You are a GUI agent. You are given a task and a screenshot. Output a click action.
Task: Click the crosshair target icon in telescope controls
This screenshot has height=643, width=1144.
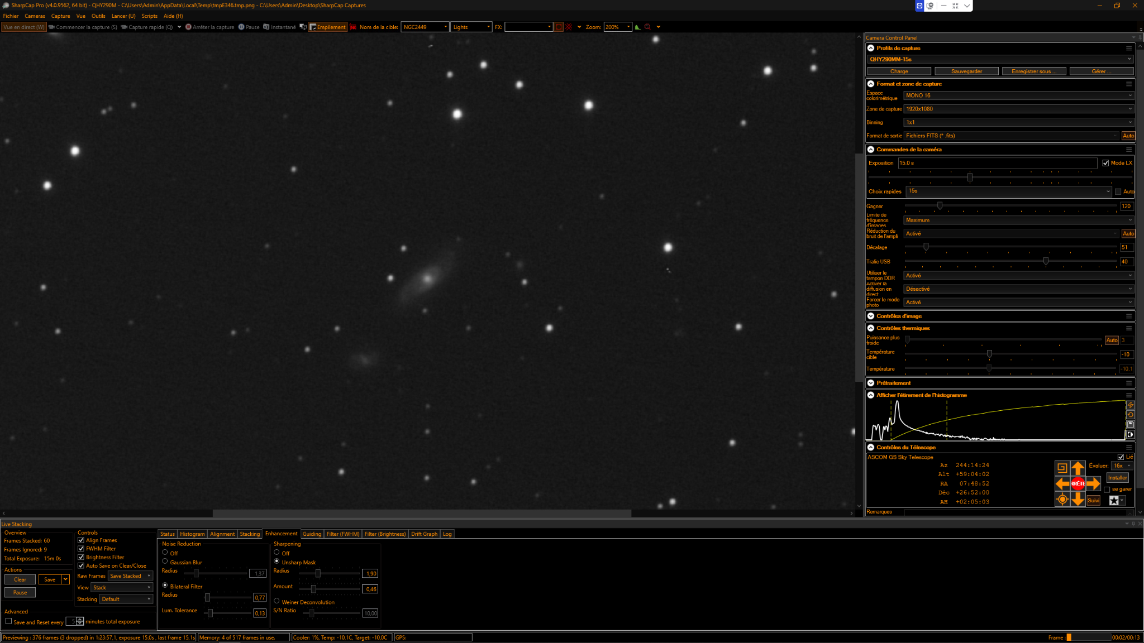1062,500
